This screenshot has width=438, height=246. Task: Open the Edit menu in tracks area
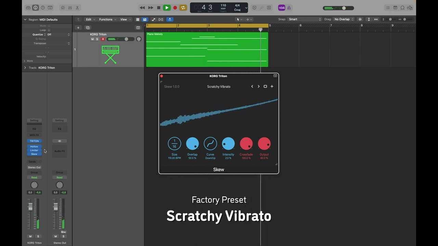(x=90, y=19)
